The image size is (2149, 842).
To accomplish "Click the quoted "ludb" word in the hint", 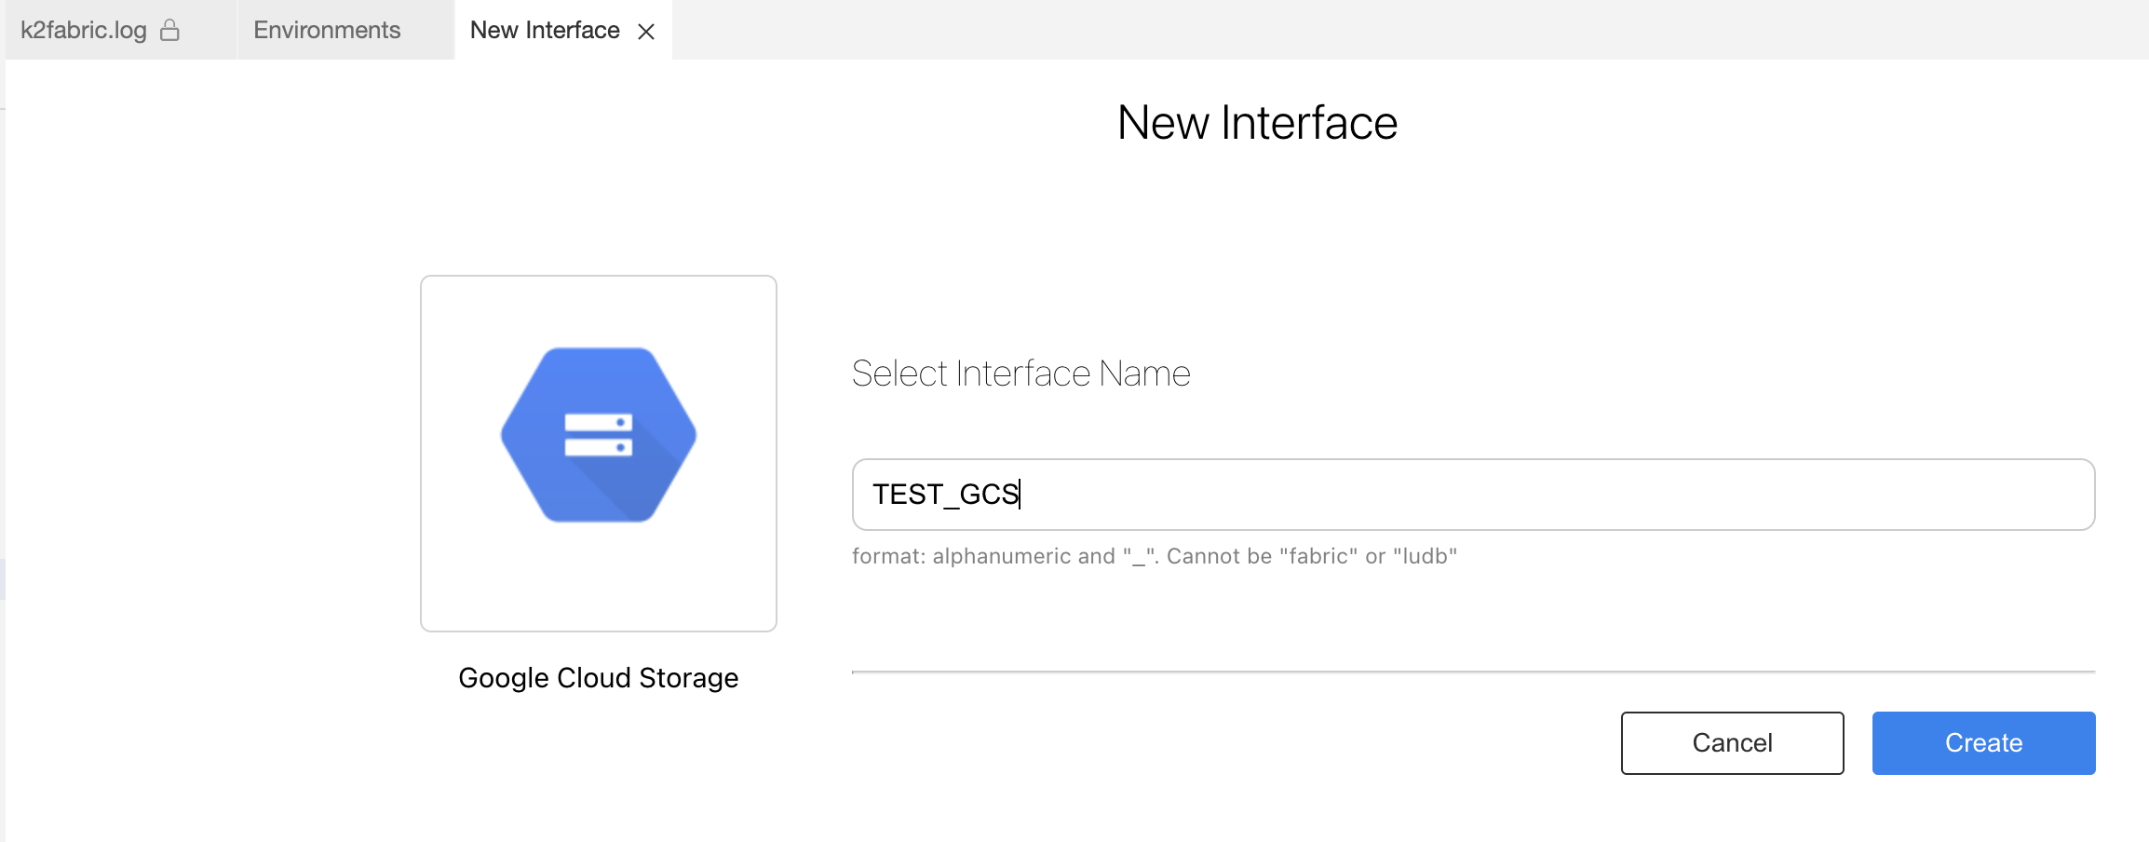I will (x=1425, y=556).
